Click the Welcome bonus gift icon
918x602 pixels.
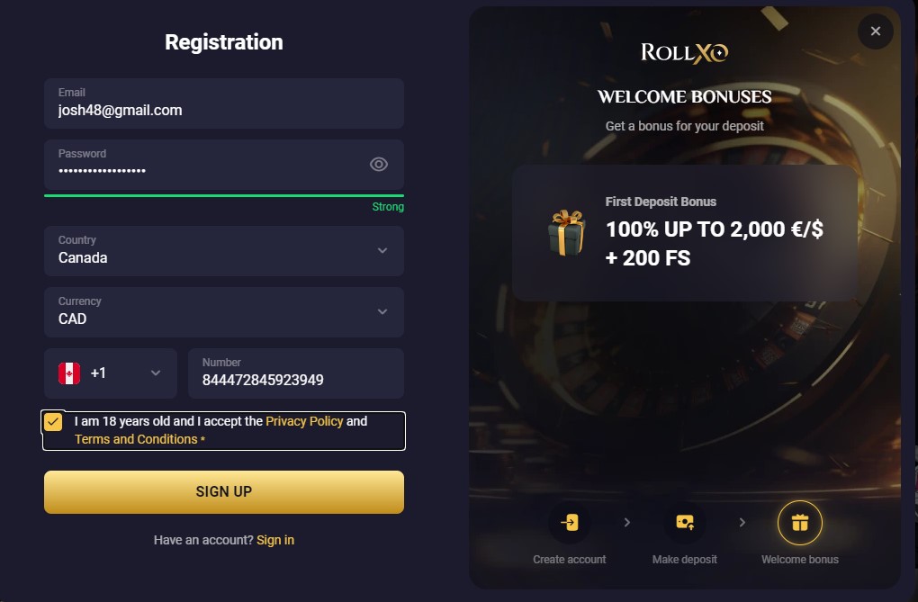click(x=799, y=523)
